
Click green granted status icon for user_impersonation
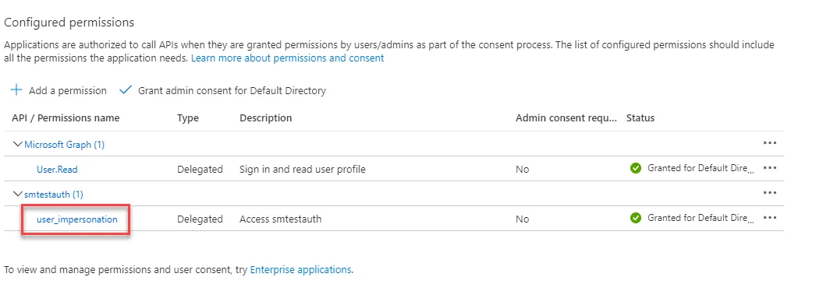[x=636, y=219]
